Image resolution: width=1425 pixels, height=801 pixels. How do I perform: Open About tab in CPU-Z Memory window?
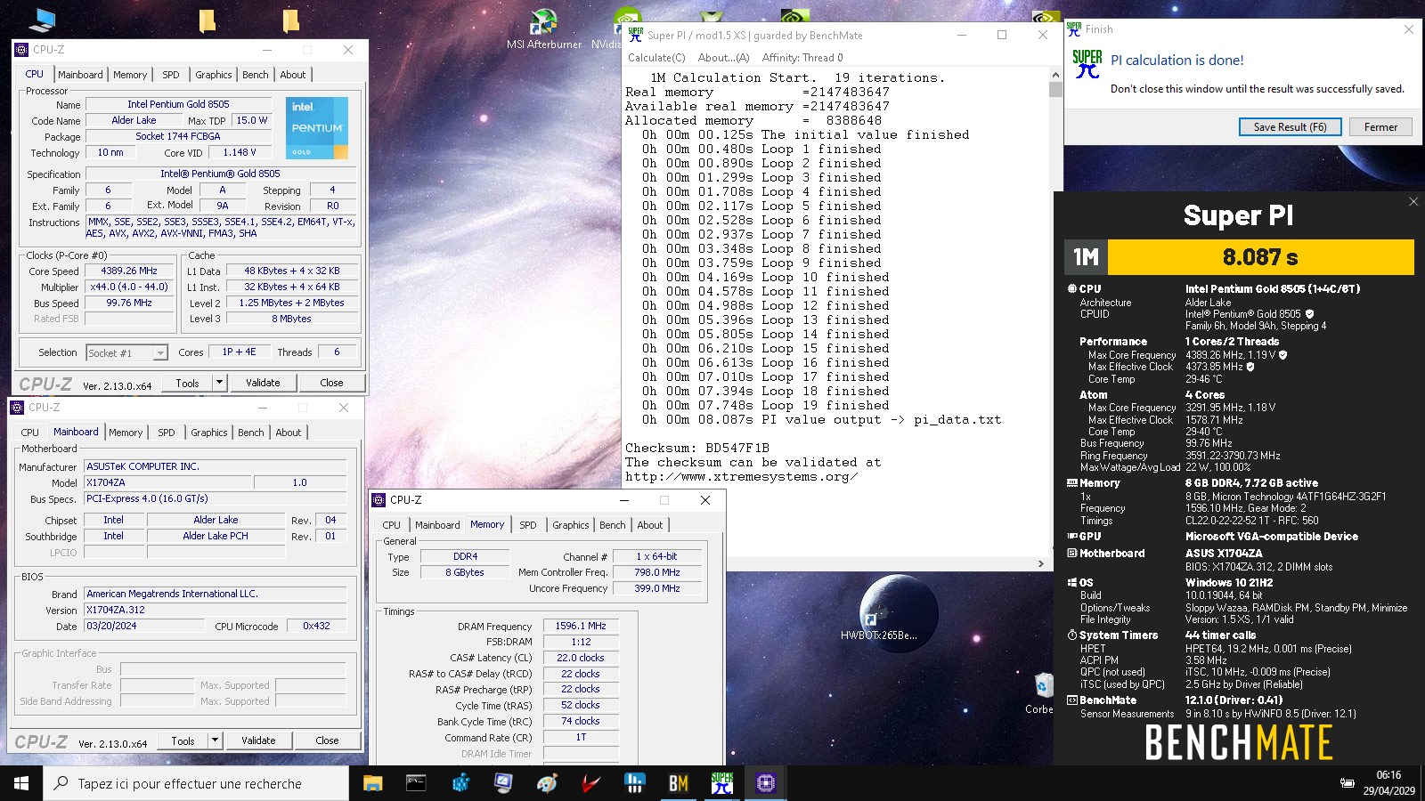point(650,525)
